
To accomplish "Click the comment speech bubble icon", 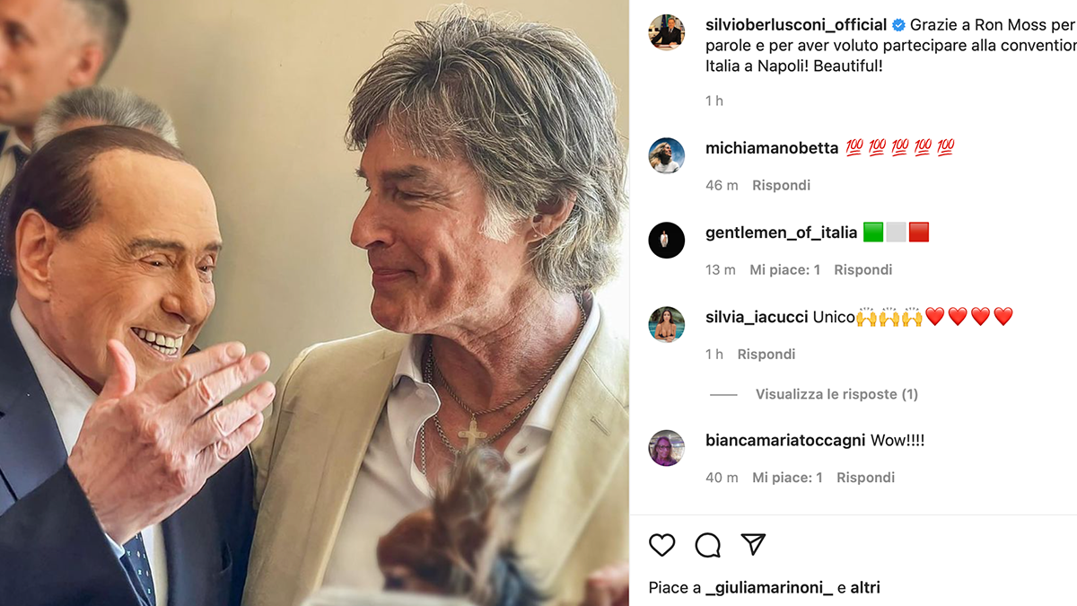I will (x=708, y=545).
